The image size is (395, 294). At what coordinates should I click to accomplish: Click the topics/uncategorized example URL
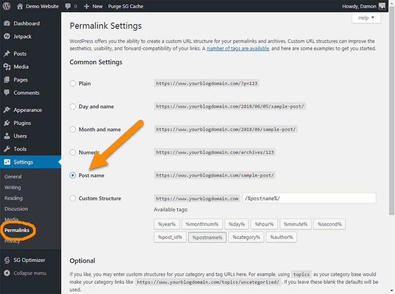[208, 282]
